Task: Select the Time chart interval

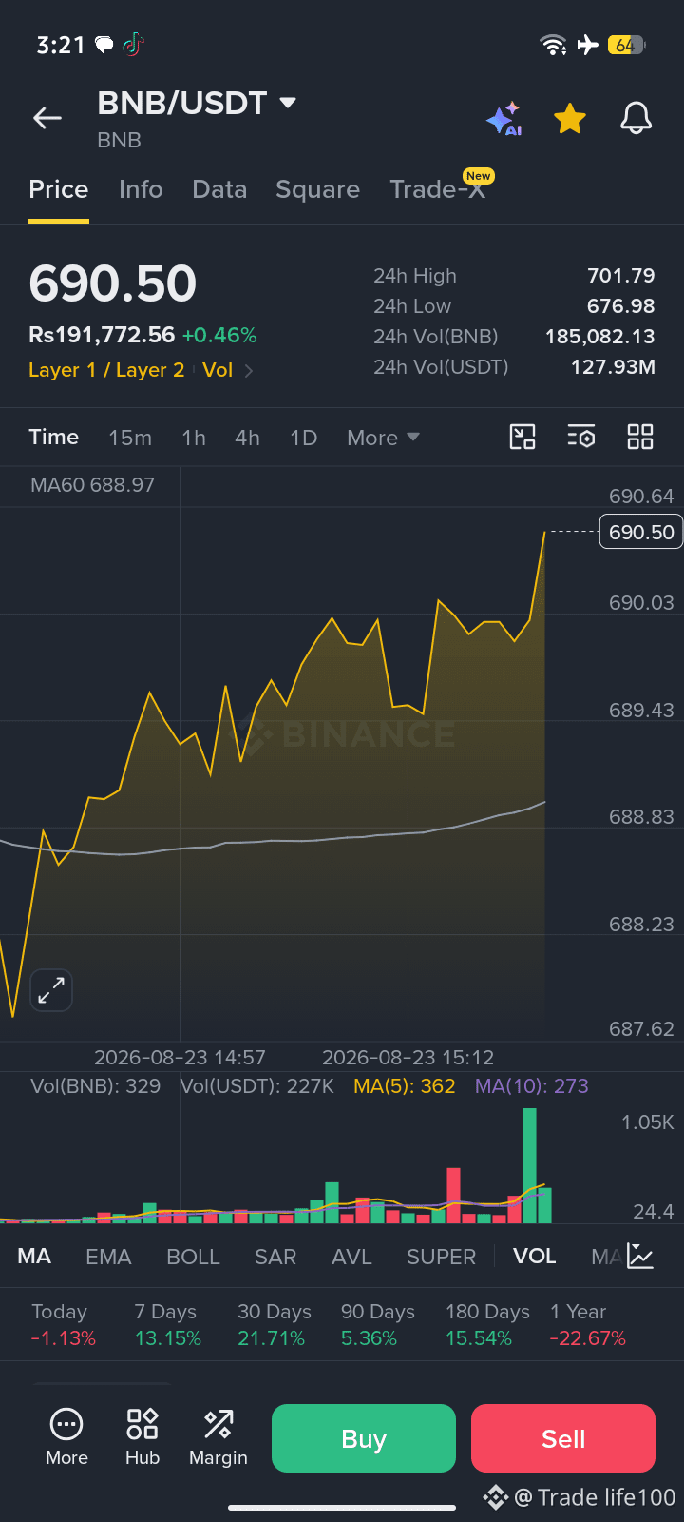Action: (x=54, y=437)
